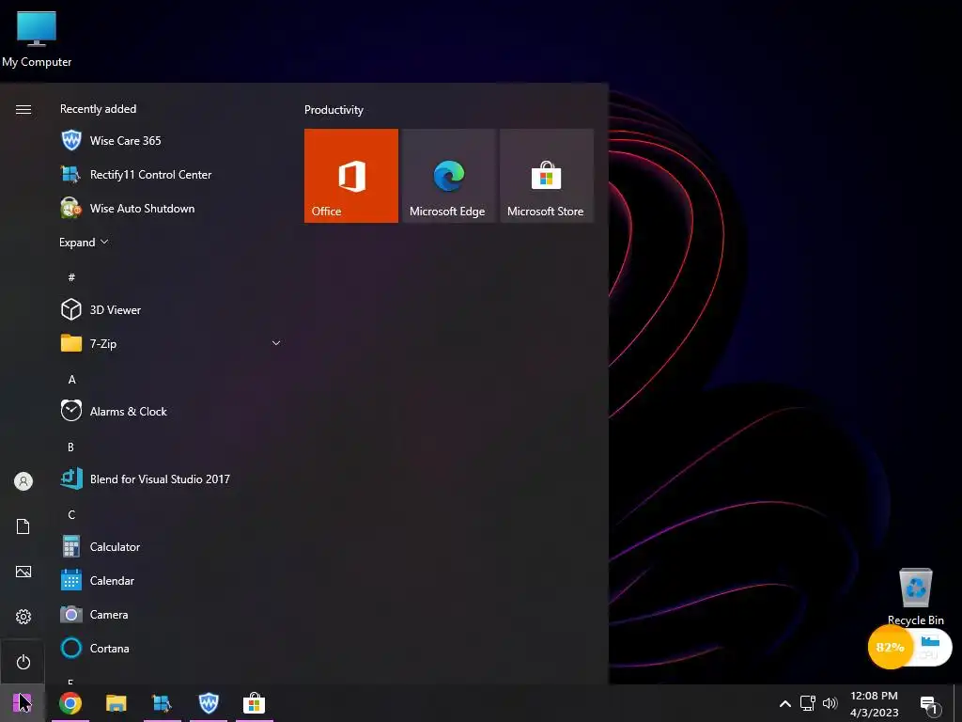Open Settings gear in the Start sidebar
Image resolution: width=962 pixels, height=722 pixels.
[x=23, y=617]
